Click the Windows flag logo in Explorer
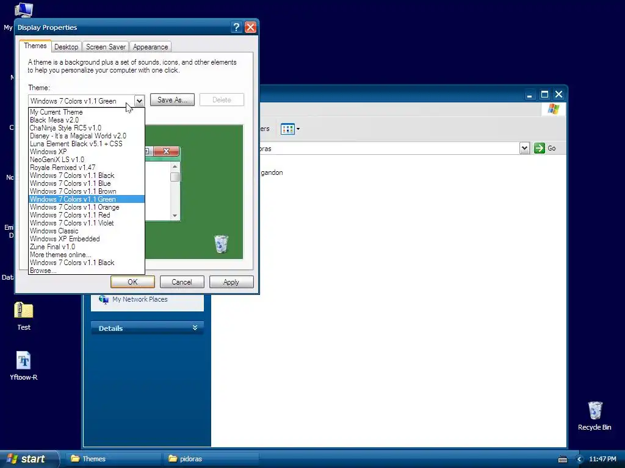625x468 pixels. (553, 109)
